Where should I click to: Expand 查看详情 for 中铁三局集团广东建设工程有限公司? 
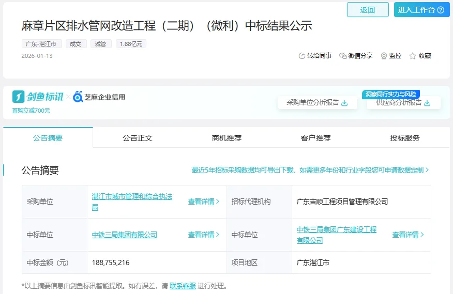(407, 235)
